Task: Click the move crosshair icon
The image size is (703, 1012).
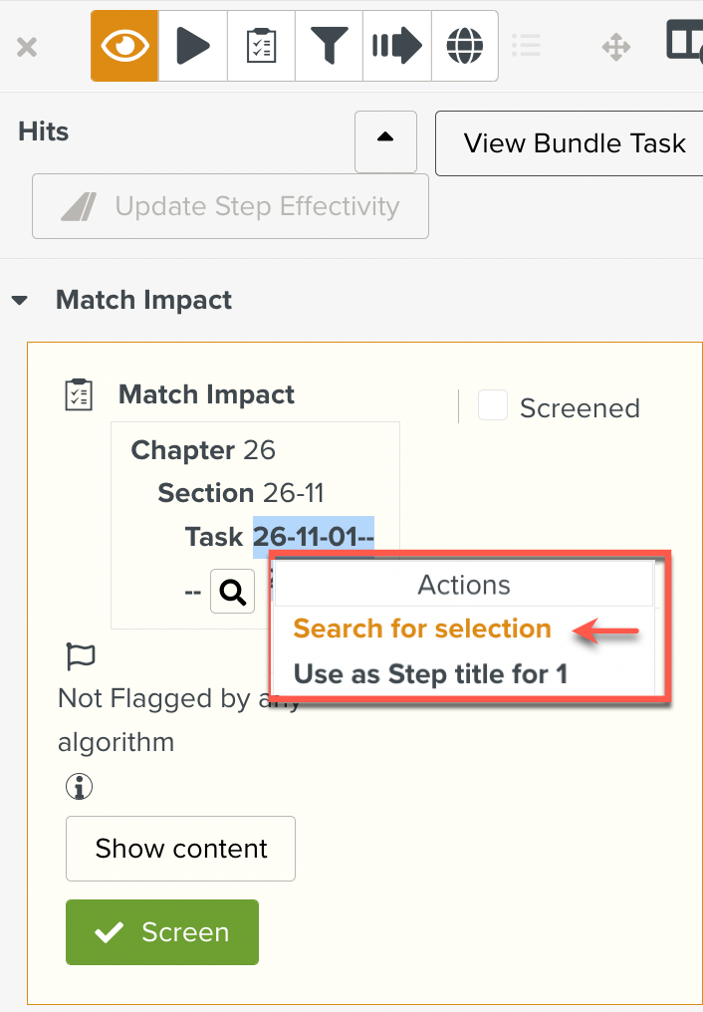Action: click(x=615, y=45)
